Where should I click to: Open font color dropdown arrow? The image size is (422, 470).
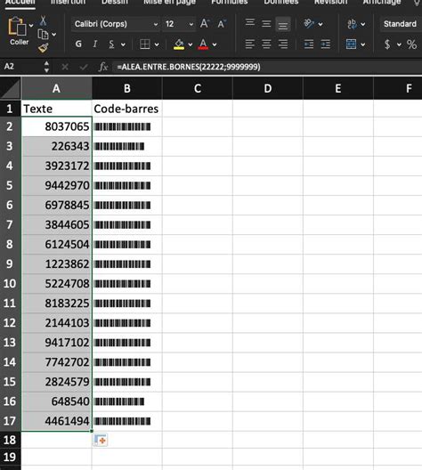coord(215,45)
